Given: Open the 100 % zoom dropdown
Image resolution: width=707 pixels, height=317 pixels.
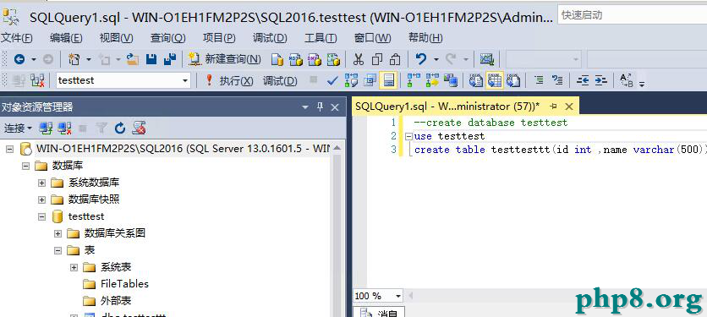Looking at the screenshot, I should [x=398, y=296].
